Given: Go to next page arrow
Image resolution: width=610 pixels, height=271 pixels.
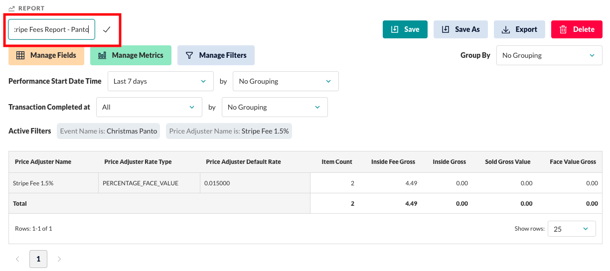Looking at the screenshot, I should pos(59,259).
